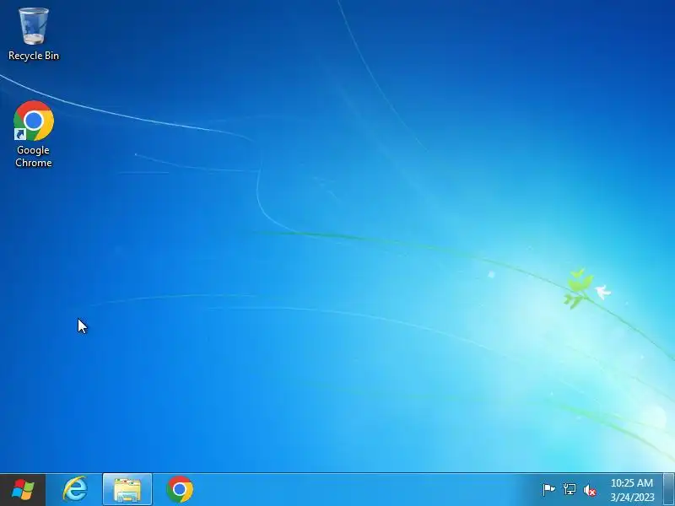Image resolution: width=675 pixels, height=506 pixels.
Task: Open the network status tray icon
Action: pyautogui.click(x=569, y=490)
